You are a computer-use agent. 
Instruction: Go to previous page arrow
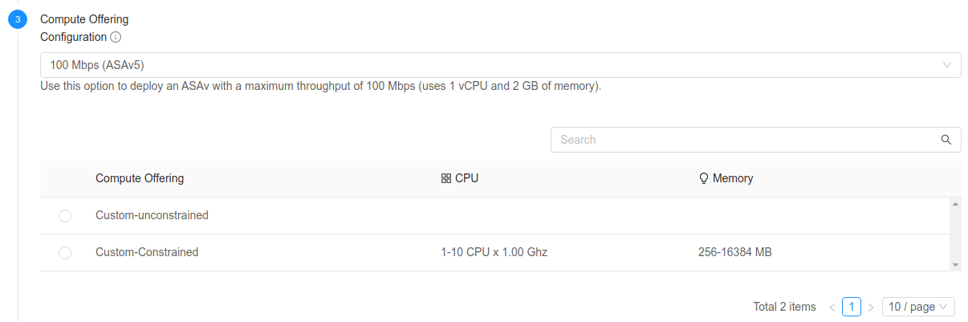[x=832, y=307]
